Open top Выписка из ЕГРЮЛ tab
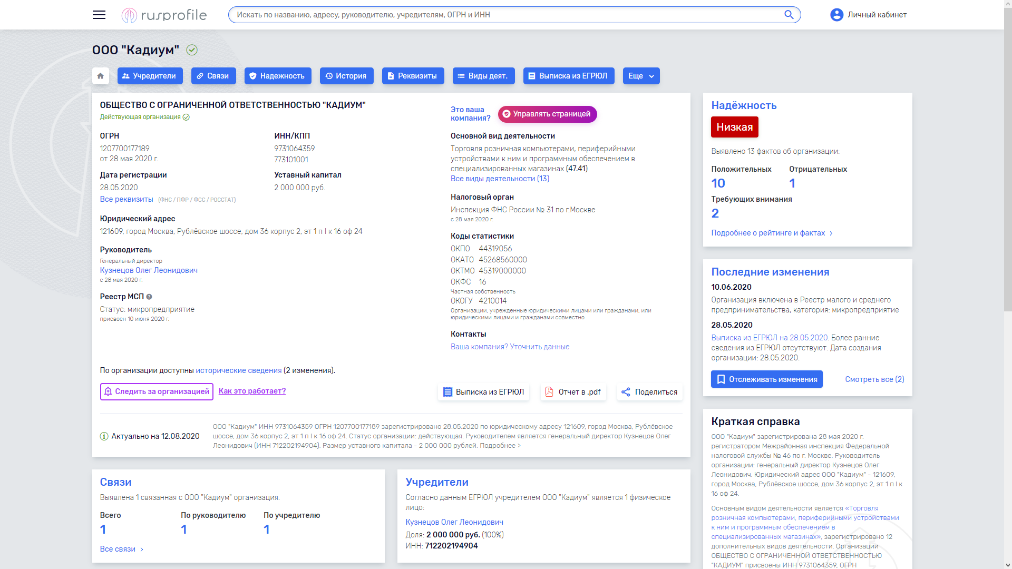1012x569 pixels. click(x=569, y=76)
